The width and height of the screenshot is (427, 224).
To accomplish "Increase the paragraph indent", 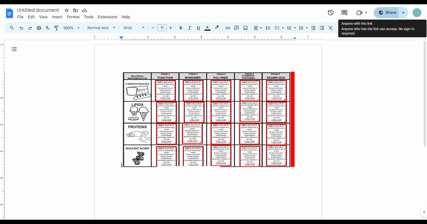I will 322,28.
